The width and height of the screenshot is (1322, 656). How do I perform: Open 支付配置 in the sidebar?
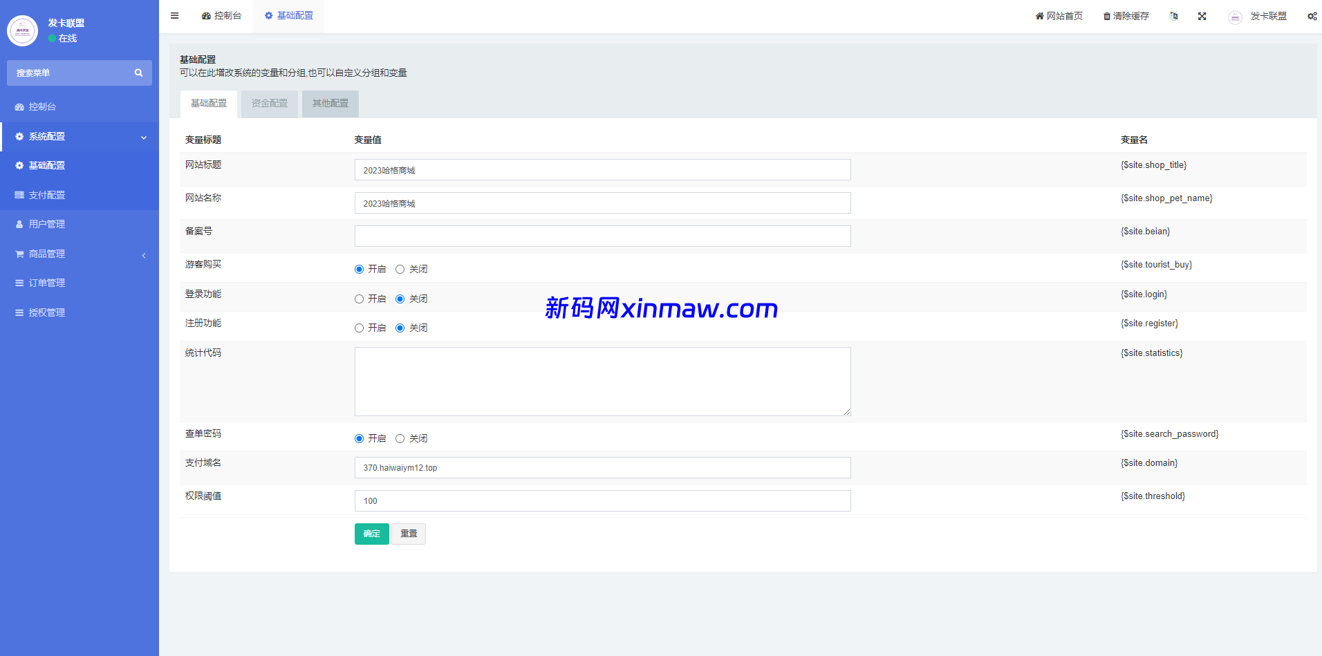47,196
